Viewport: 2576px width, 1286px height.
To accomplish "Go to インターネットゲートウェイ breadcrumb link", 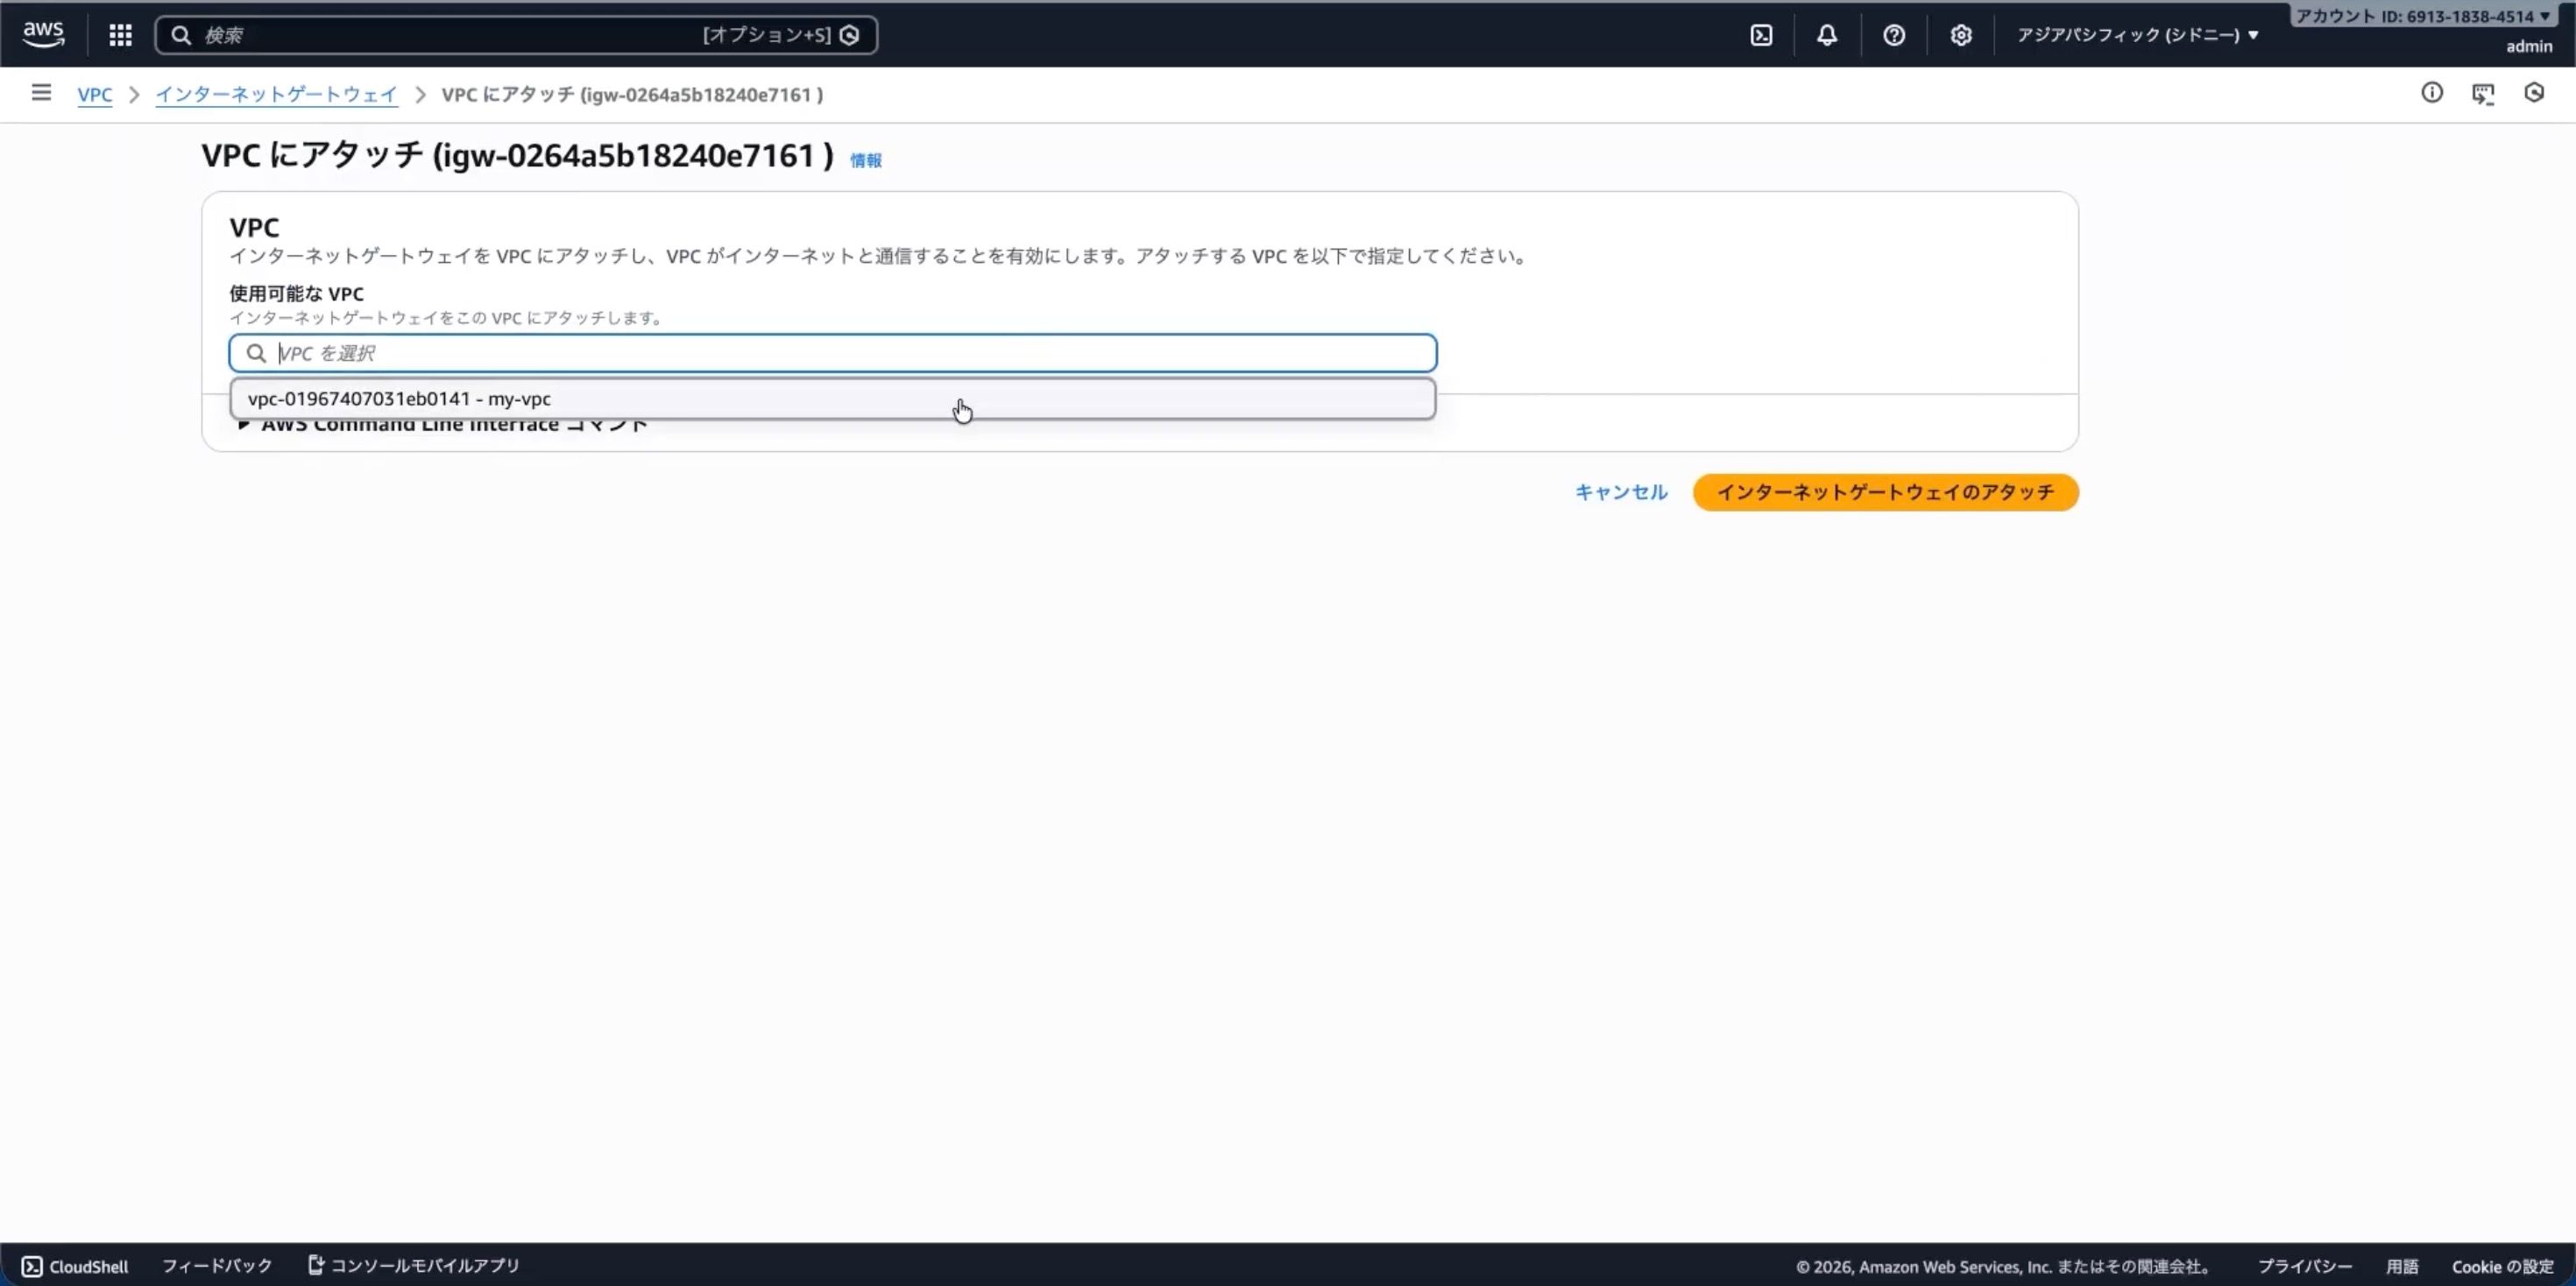I will pos(276,95).
